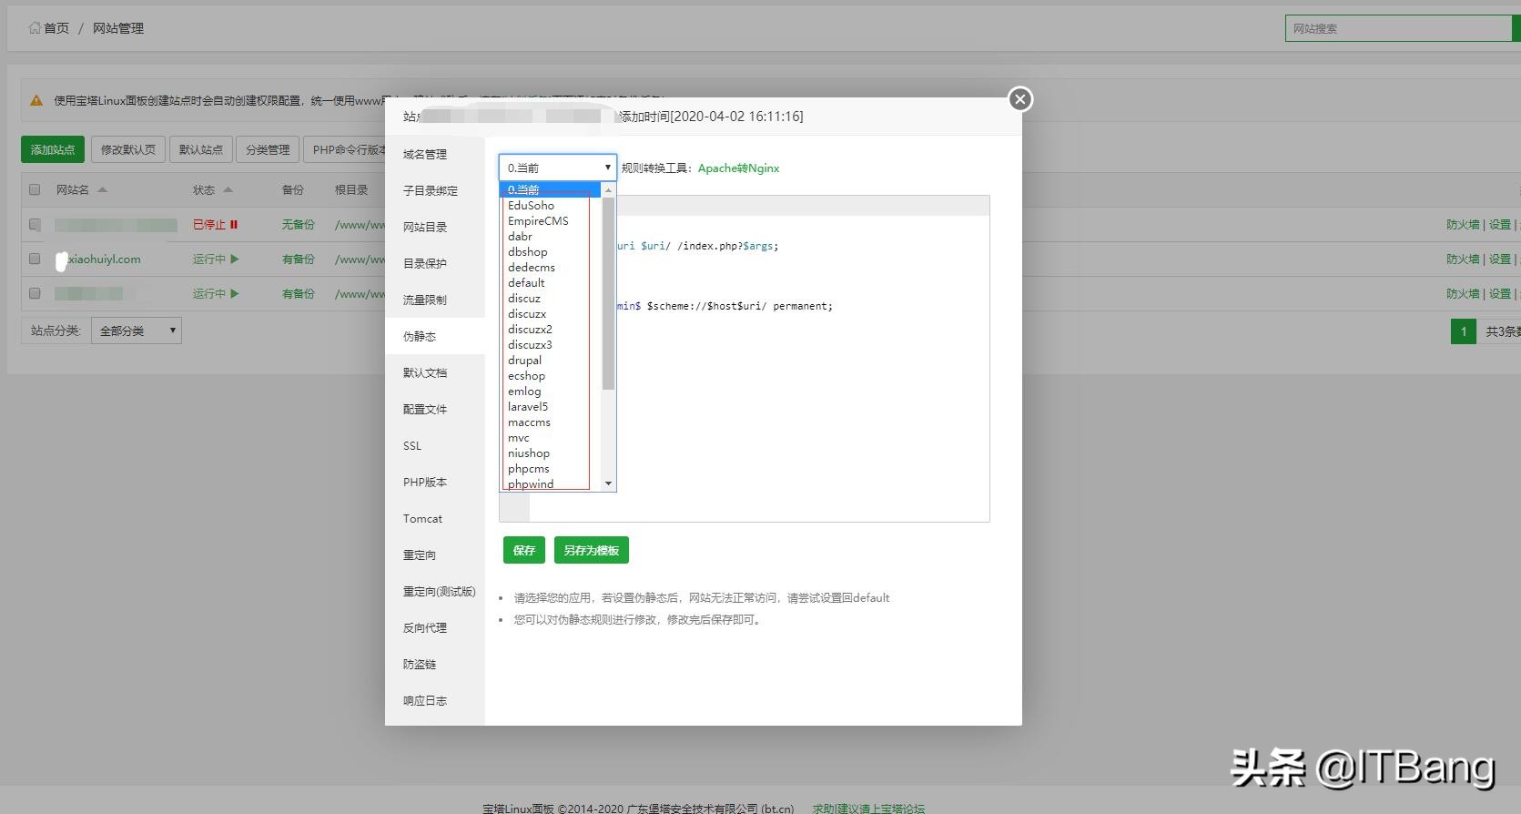Click the warning triangle icon in the notice bar
Viewport: 1521px width, 814px height.
(36, 100)
